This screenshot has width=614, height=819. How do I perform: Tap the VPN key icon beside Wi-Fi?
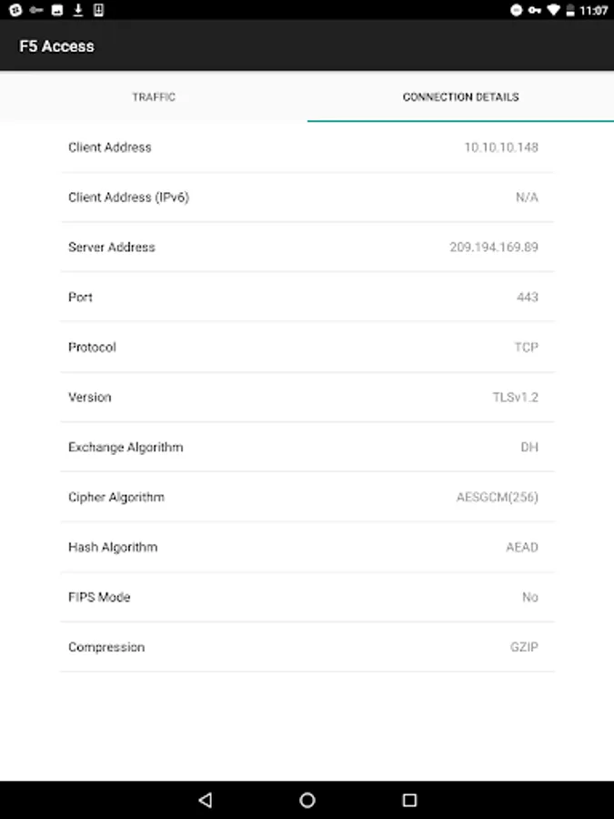(x=535, y=10)
